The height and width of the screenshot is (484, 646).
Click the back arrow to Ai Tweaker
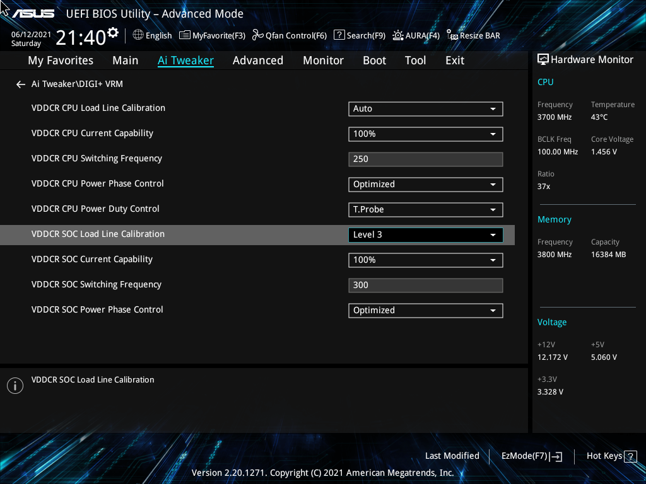(x=21, y=84)
